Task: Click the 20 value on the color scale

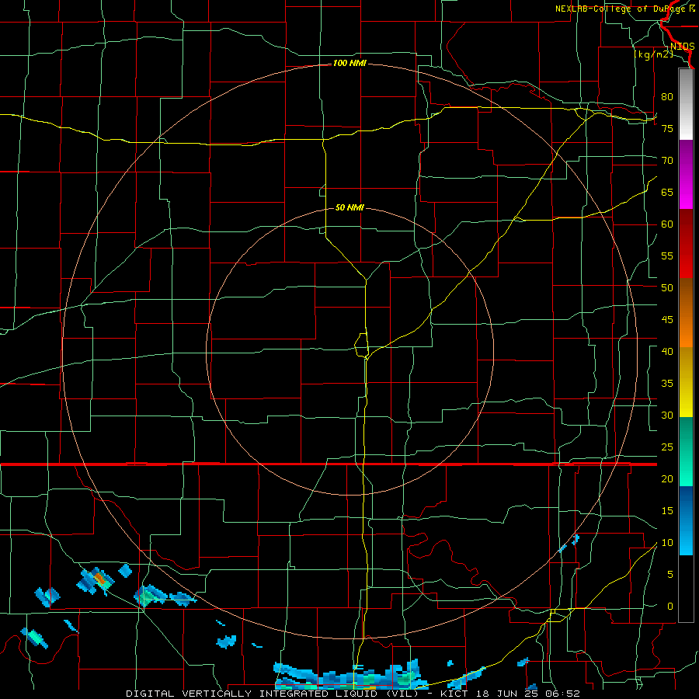Action: coord(667,479)
